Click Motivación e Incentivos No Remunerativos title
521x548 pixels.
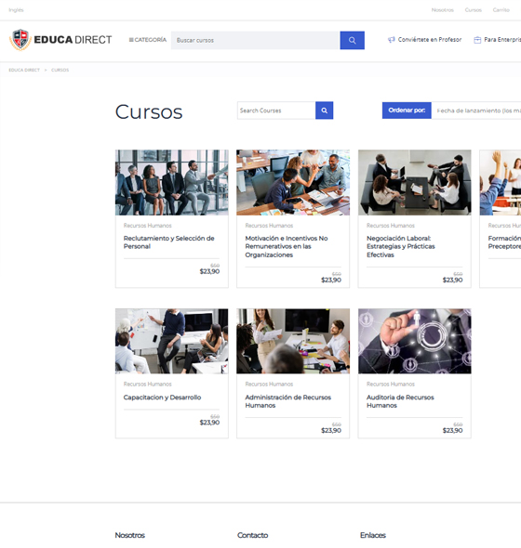point(287,246)
